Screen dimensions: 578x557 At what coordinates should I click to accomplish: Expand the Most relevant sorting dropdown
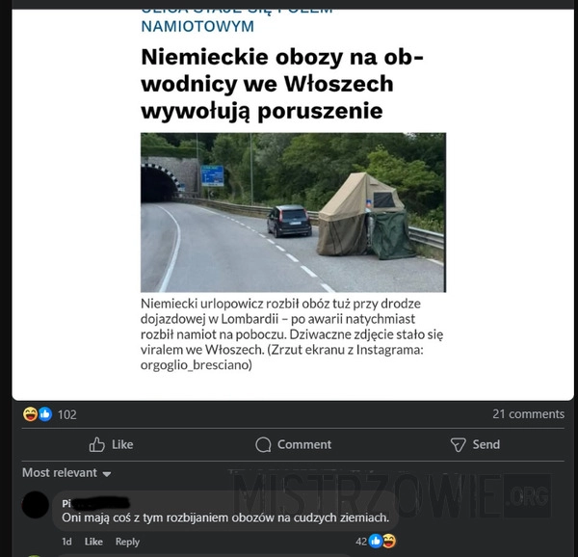(x=66, y=473)
